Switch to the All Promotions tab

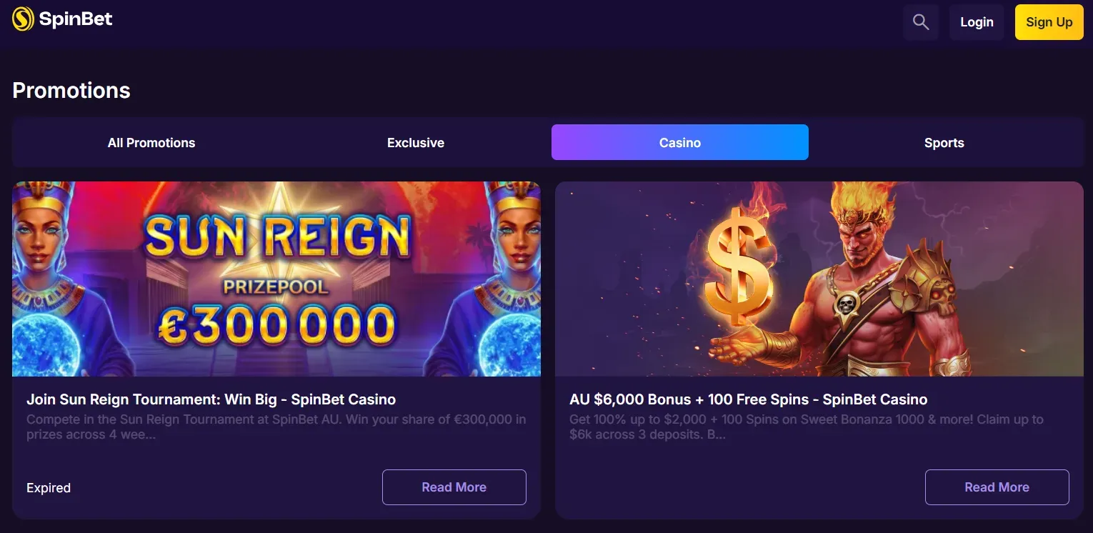click(x=151, y=142)
